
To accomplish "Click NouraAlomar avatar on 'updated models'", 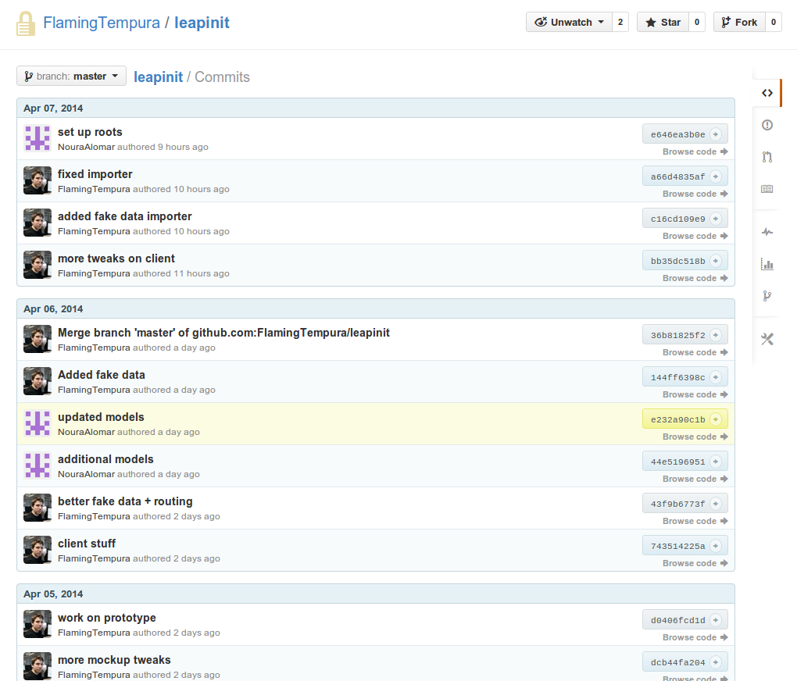I will tap(38, 423).
